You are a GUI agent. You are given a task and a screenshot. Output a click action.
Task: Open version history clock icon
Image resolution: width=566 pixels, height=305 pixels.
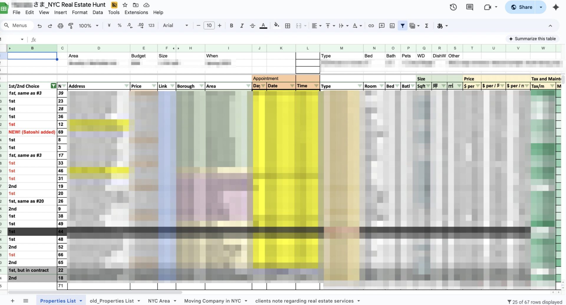453,7
